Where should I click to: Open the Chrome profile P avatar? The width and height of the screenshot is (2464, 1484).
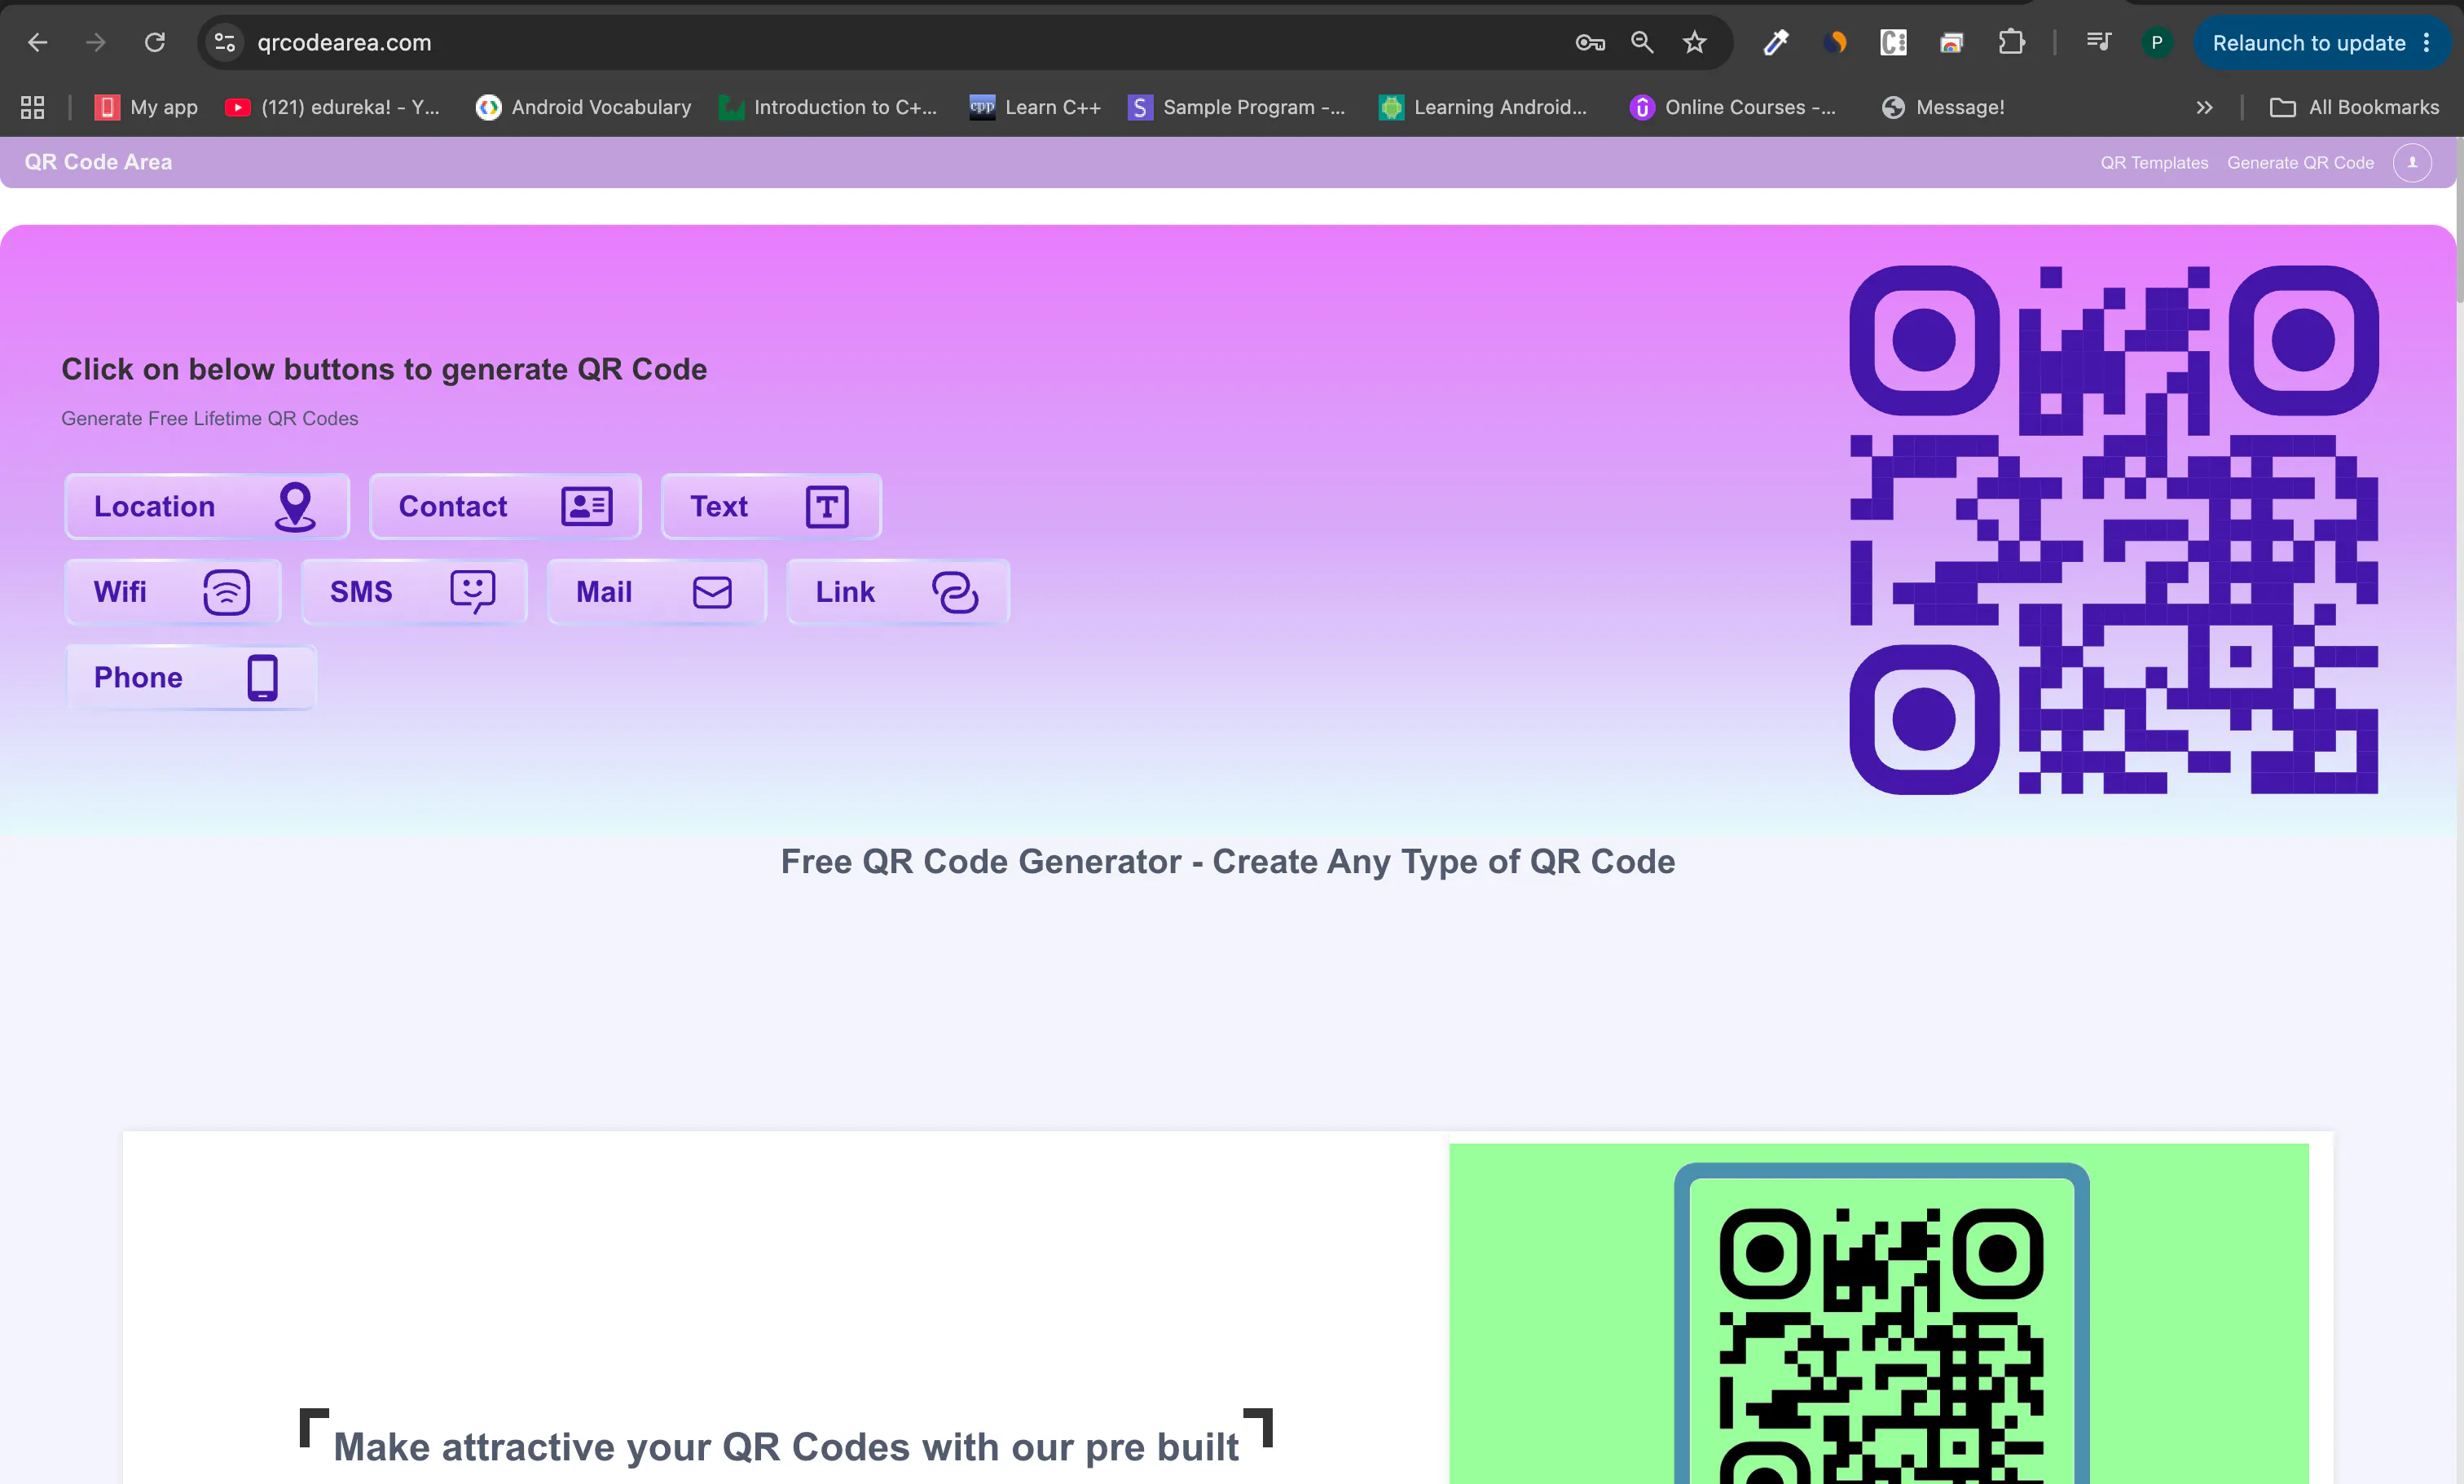[x=2157, y=42]
